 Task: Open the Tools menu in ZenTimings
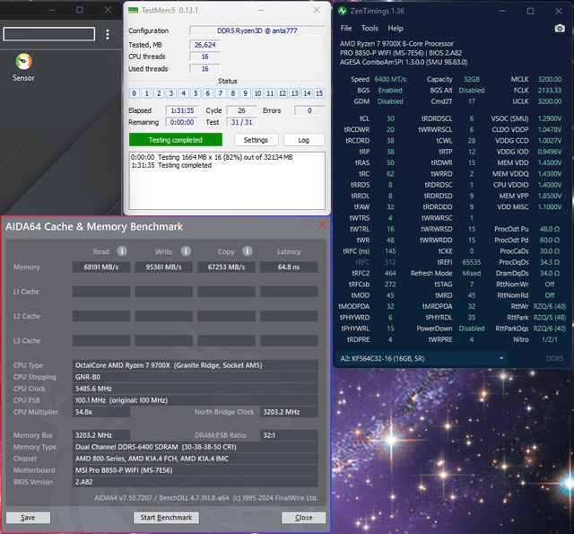pyautogui.click(x=370, y=29)
